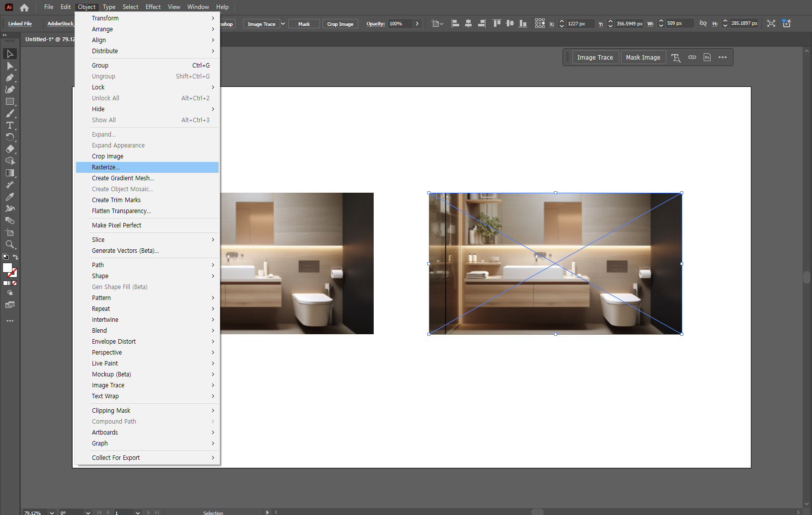Switch to None color mode
Viewport: 812px width, 515px height.
14,283
